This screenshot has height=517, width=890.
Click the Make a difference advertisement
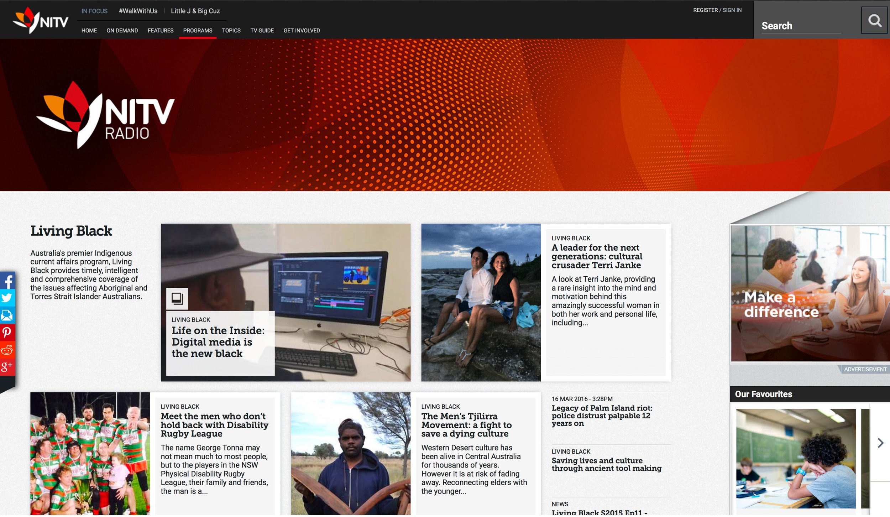click(810, 294)
